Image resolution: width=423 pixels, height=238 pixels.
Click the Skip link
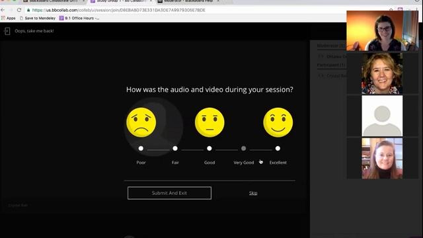(x=253, y=193)
